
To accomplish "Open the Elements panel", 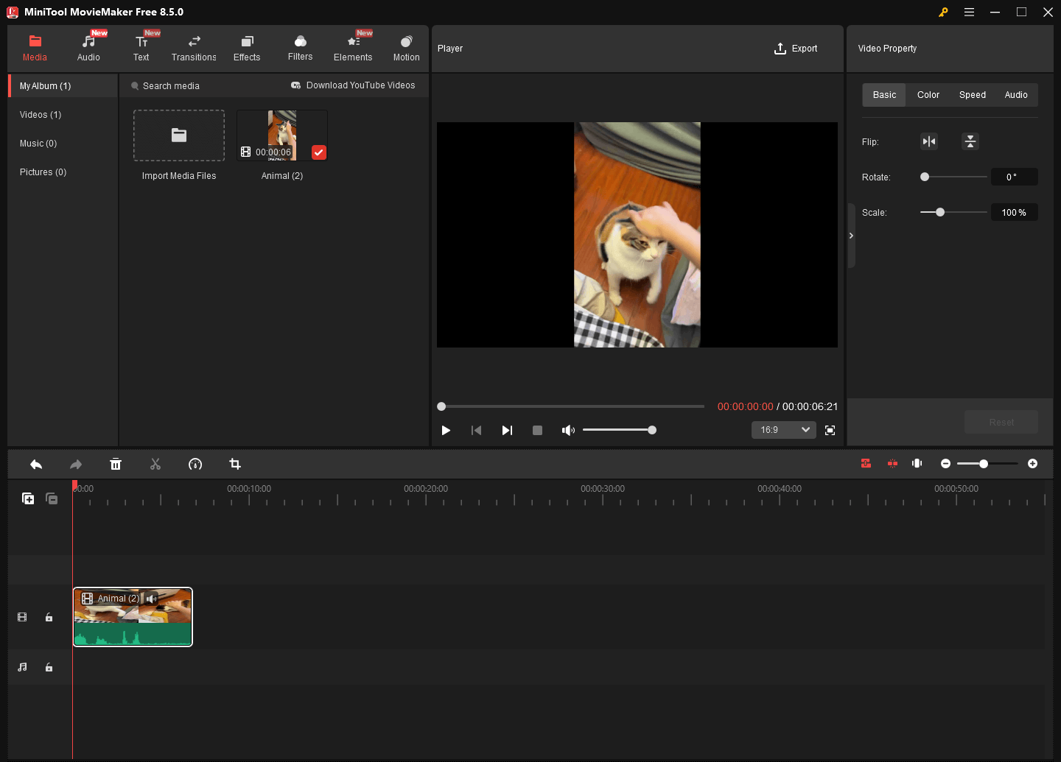I will pyautogui.click(x=353, y=46).
